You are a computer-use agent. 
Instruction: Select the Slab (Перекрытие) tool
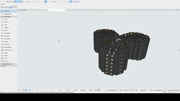[9, 33]
